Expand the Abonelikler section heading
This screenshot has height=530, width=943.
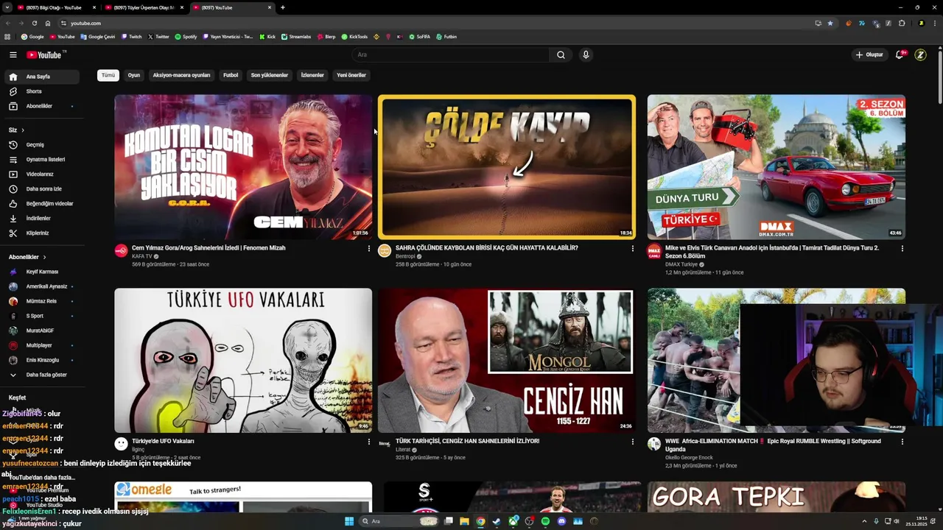[27, 257]
